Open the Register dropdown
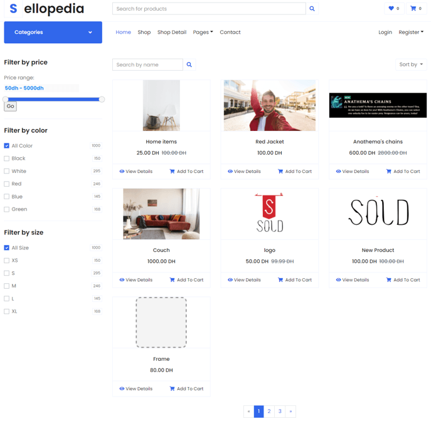The height and width of the screenshot is (421, 431). (x=411, y=32)
